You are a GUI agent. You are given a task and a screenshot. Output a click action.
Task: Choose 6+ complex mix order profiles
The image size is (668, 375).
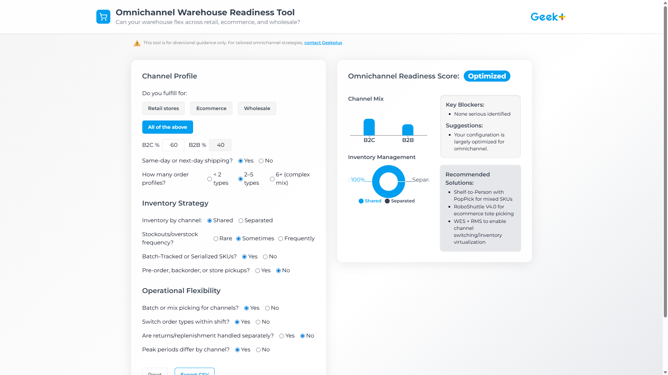coord(272,179)
